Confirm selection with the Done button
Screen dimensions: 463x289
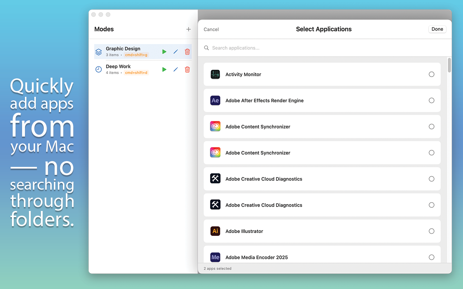pos(437,29)
